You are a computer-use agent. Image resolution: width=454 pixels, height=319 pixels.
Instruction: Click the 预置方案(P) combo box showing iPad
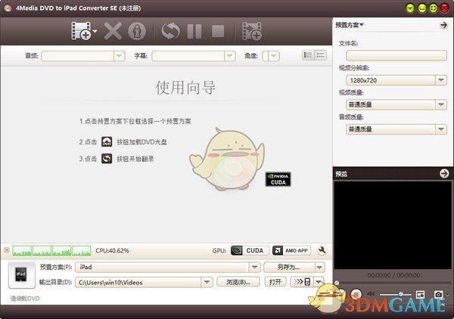pos(168,268)
